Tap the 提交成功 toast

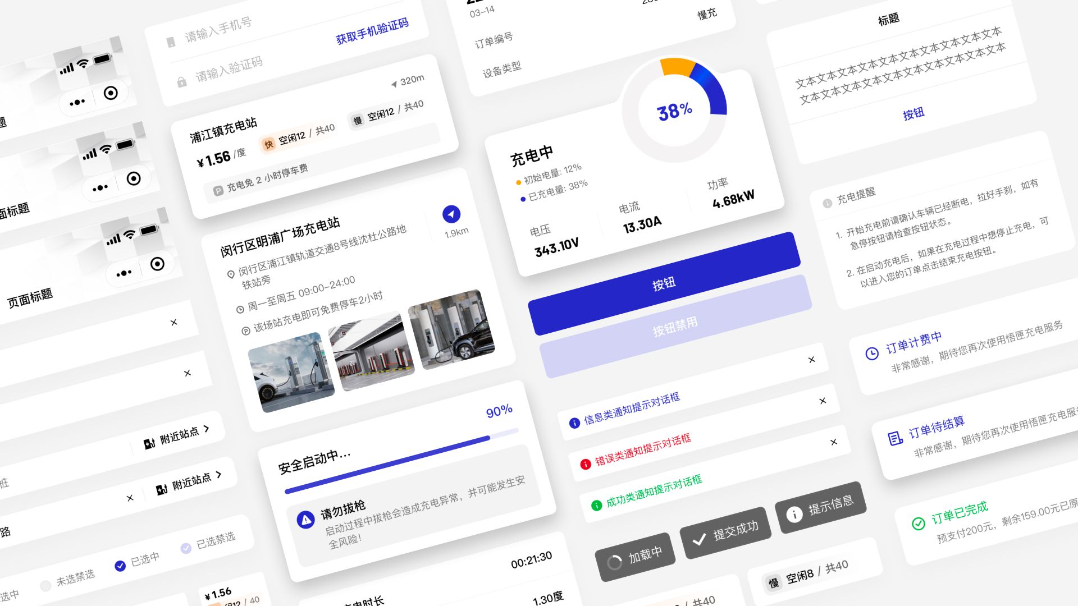725,533
